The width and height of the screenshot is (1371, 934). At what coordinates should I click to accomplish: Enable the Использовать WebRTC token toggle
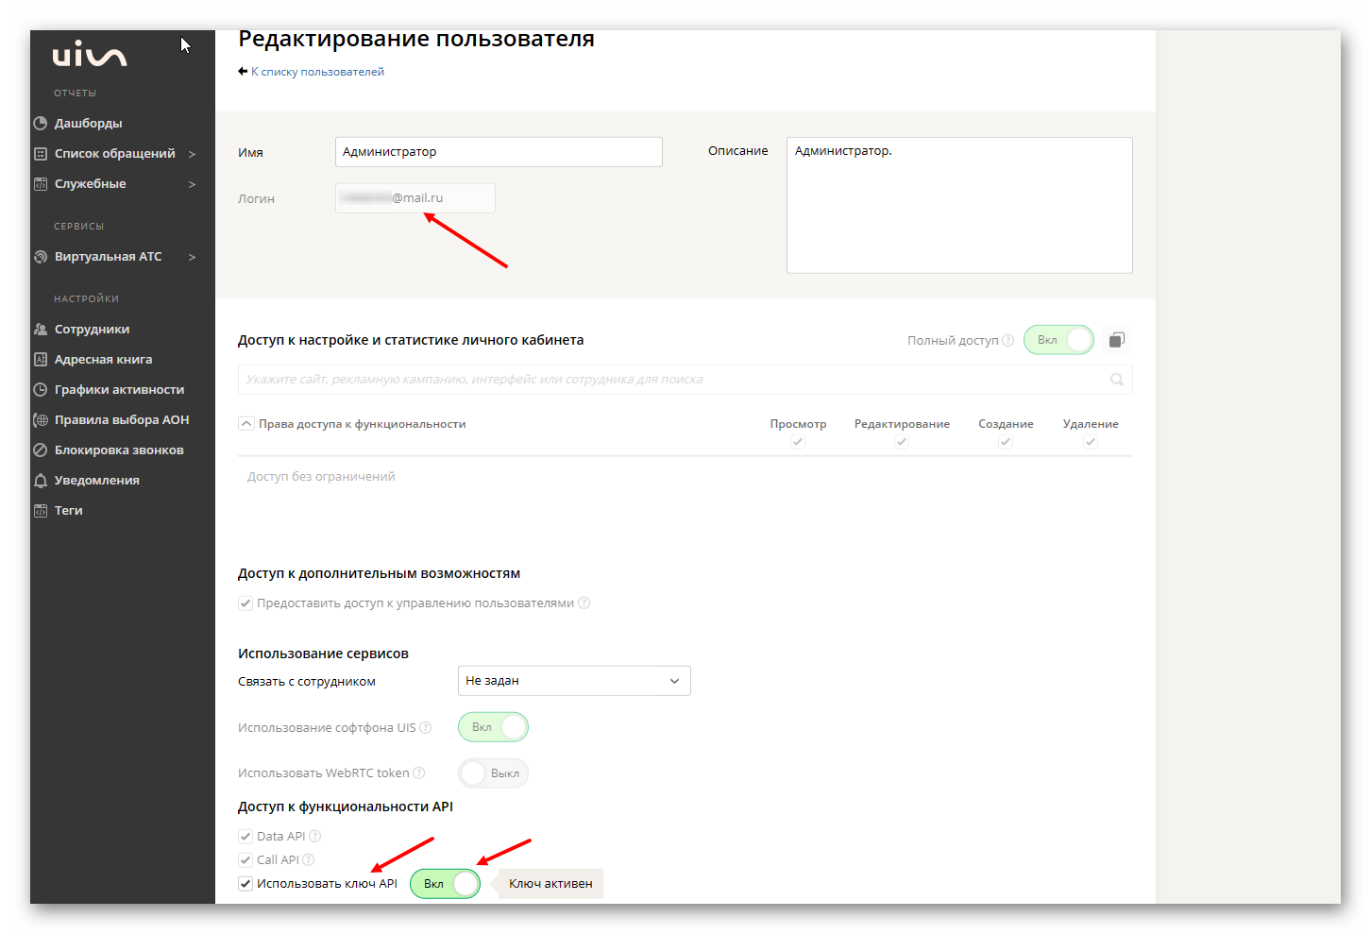point(492,773)
